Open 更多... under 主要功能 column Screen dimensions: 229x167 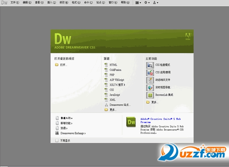[155, 103]
